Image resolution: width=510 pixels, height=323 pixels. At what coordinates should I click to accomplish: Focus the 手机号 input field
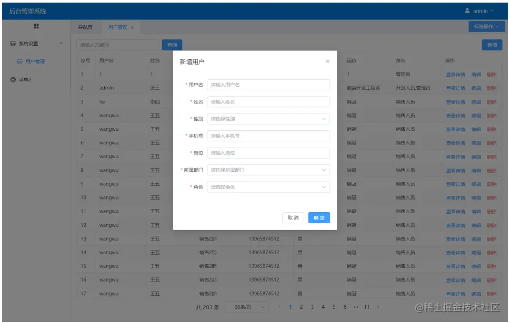[x=268, y=136]
